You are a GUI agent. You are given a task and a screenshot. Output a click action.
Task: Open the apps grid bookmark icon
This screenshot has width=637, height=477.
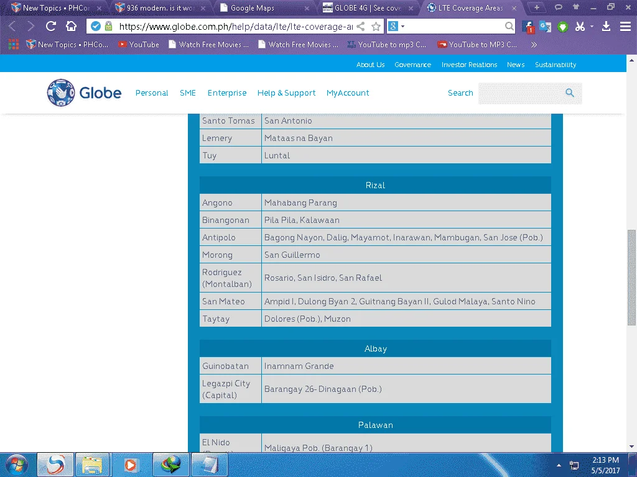point(14,44)
